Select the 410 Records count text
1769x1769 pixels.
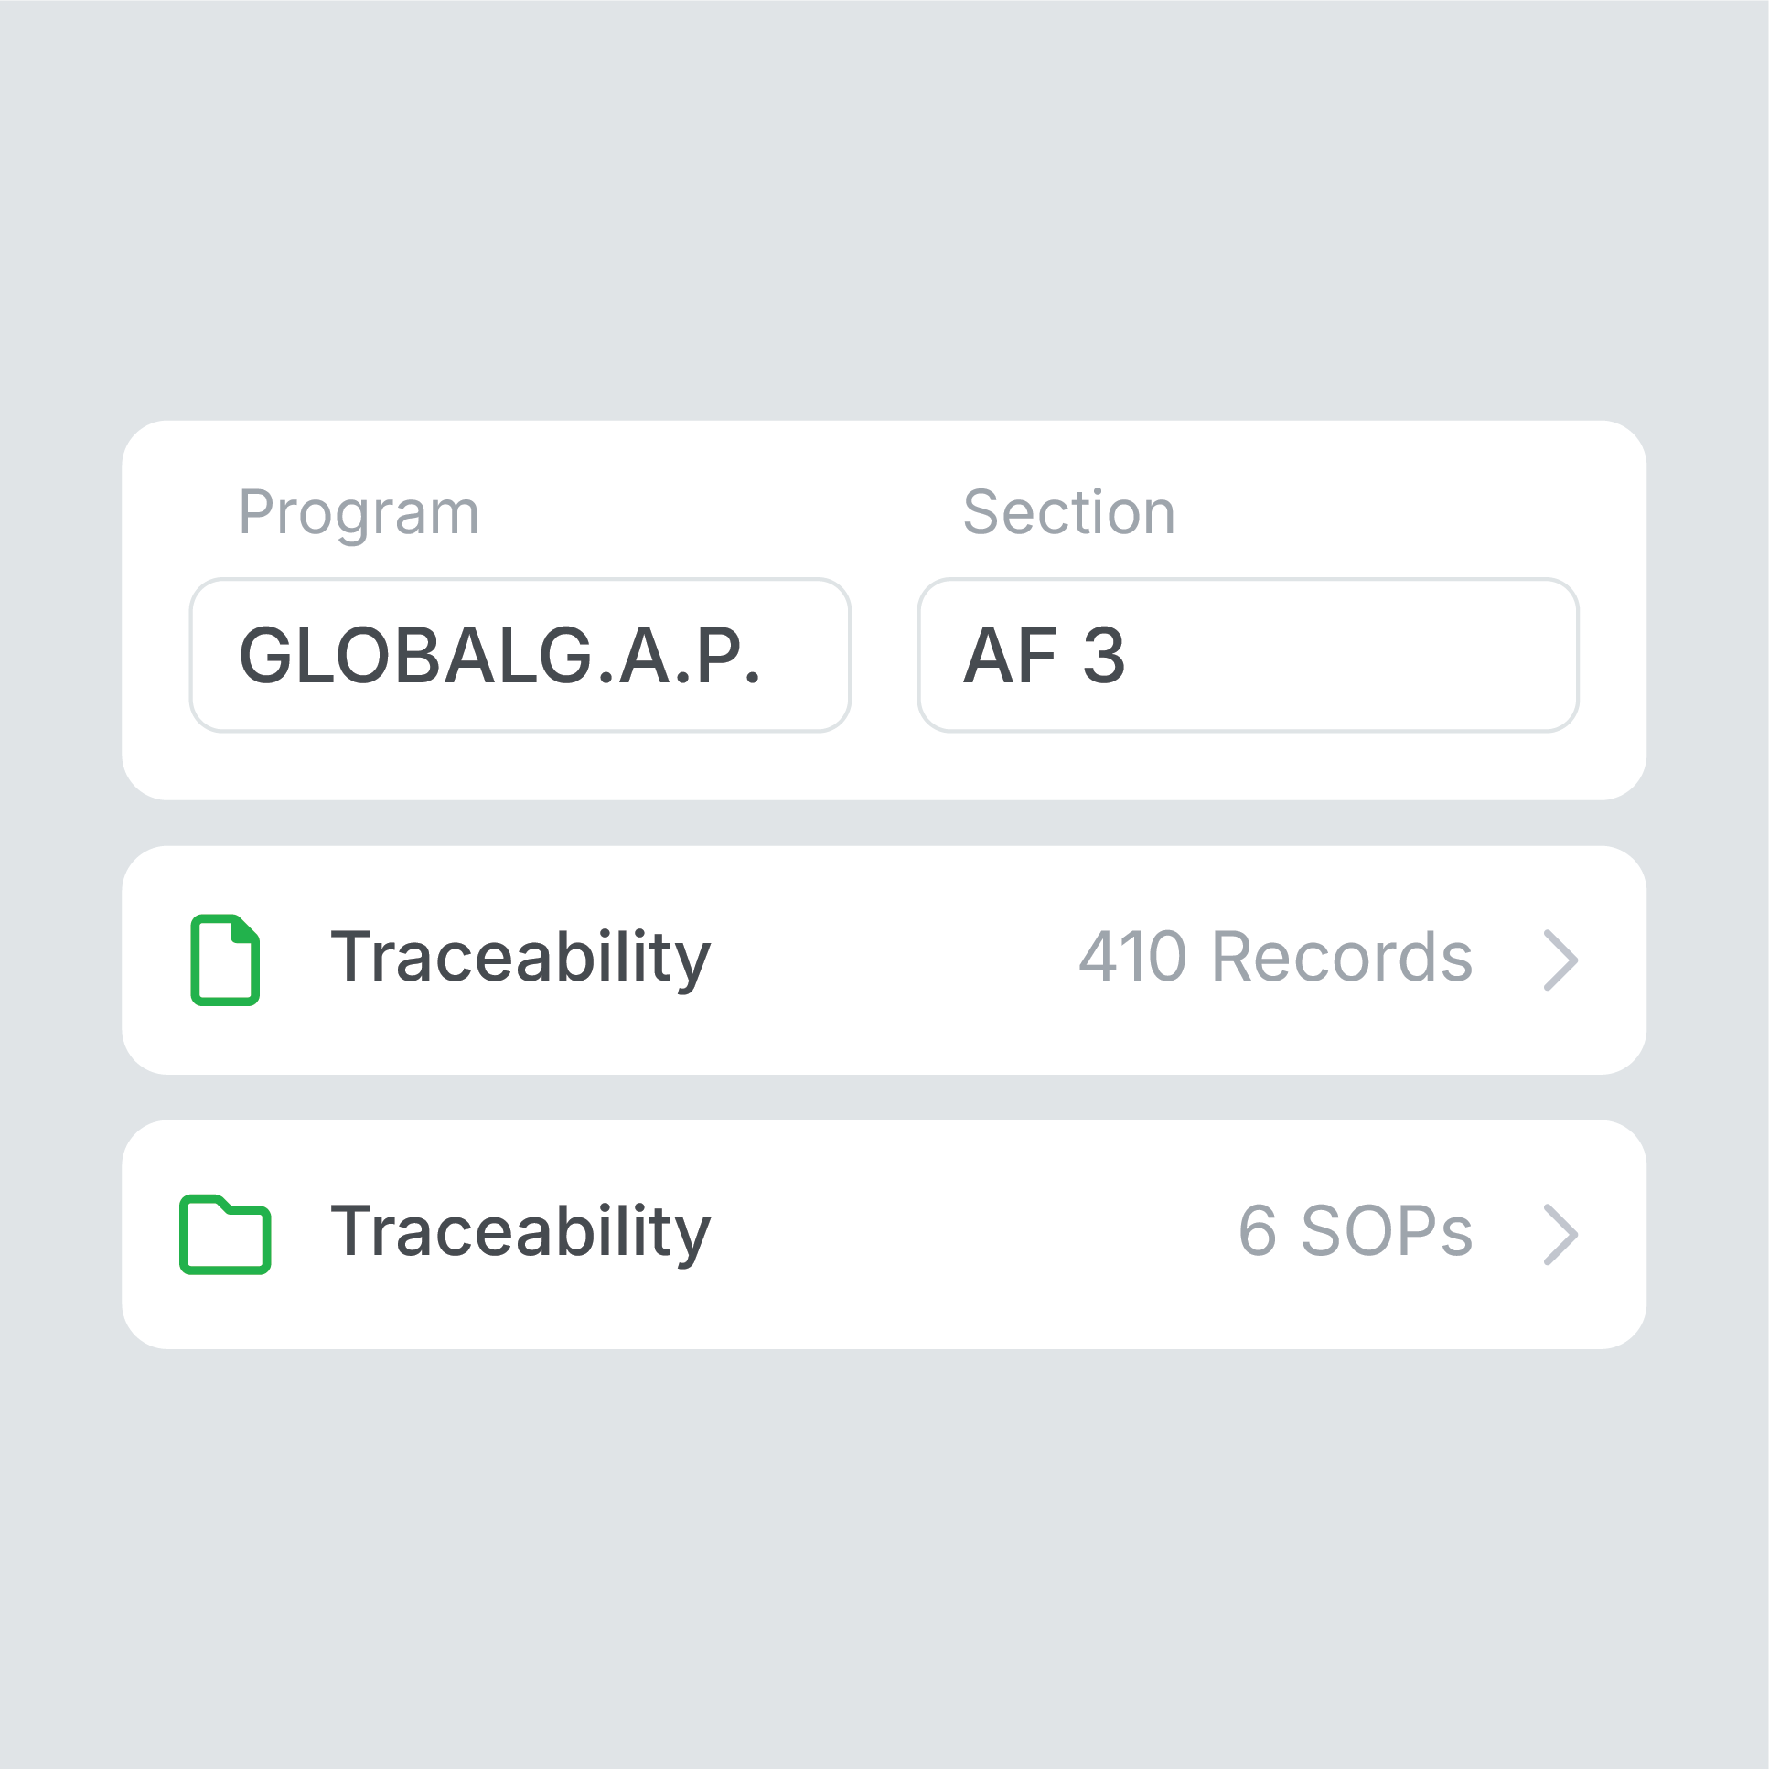(1275, 958)
